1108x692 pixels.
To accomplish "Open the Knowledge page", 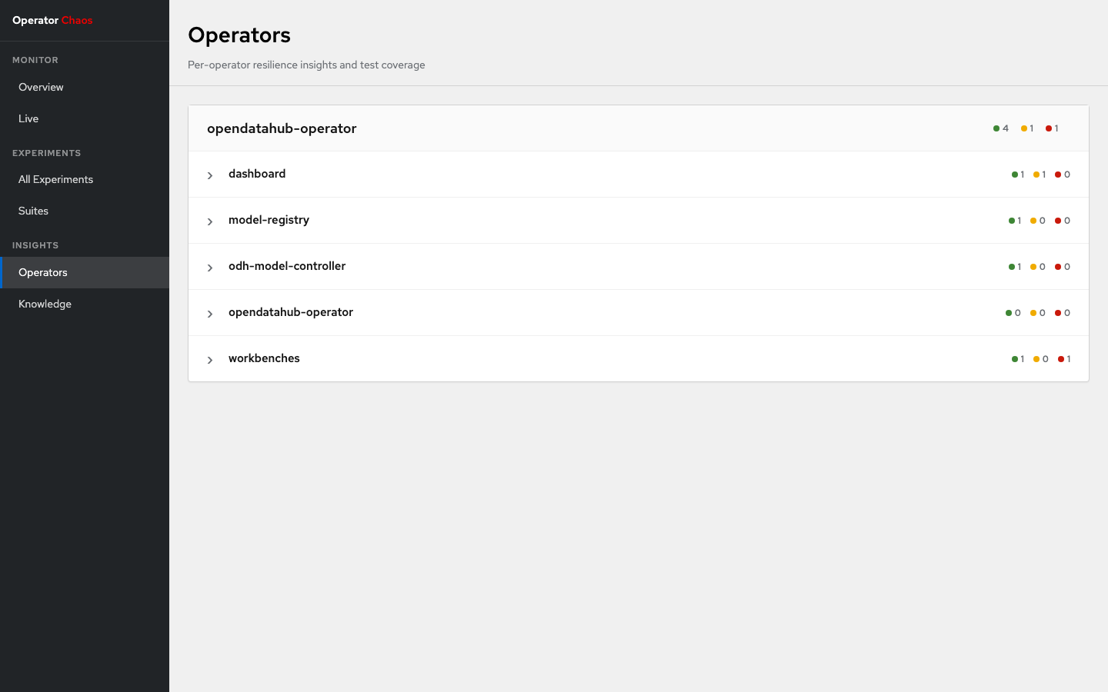I will coord(45,304).
